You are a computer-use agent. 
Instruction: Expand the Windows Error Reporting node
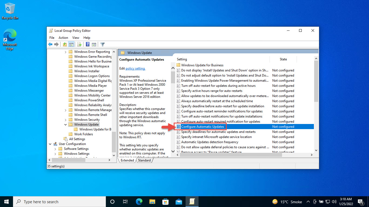click(66, 52)
